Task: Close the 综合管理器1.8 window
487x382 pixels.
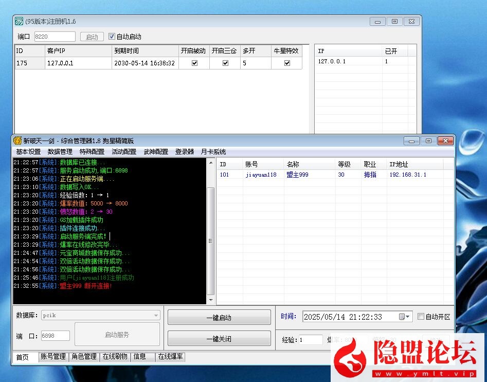Action: [446, 141]
